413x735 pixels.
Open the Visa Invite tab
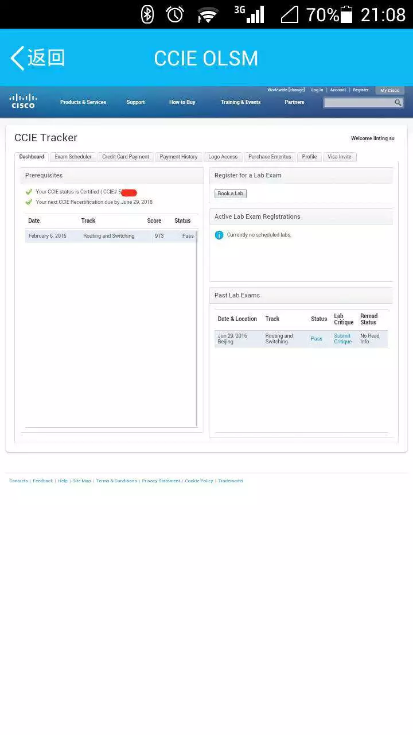(339, 157)
